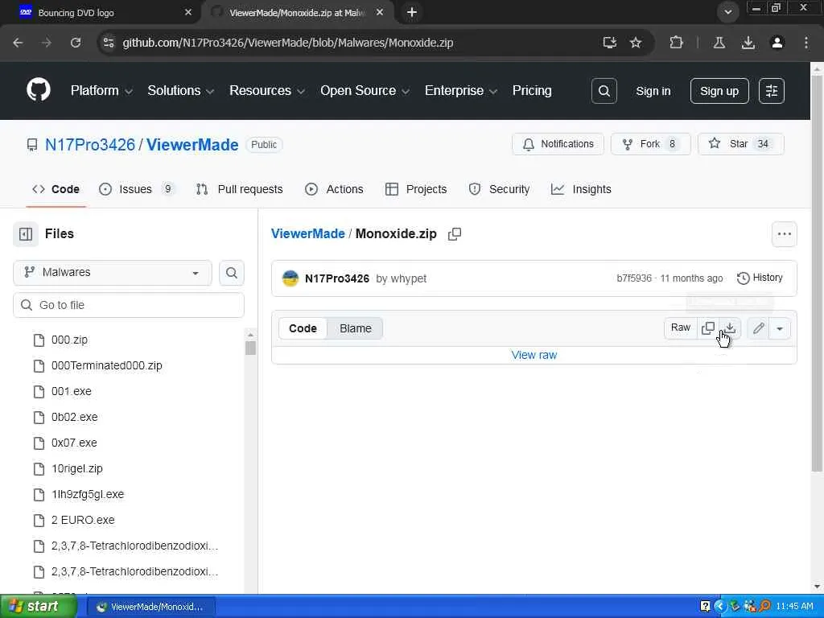824x618 pixels.
Task: Reload the page with the refresh icon
Action: [76, 43]
